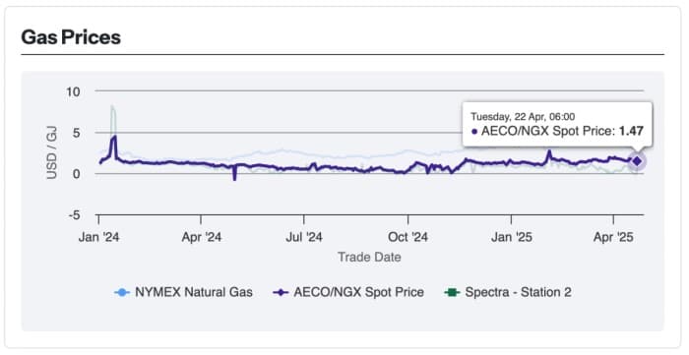Click the 10 value on the y-axis
Viewport: 689px width, 355px height.
pos(74,91)
